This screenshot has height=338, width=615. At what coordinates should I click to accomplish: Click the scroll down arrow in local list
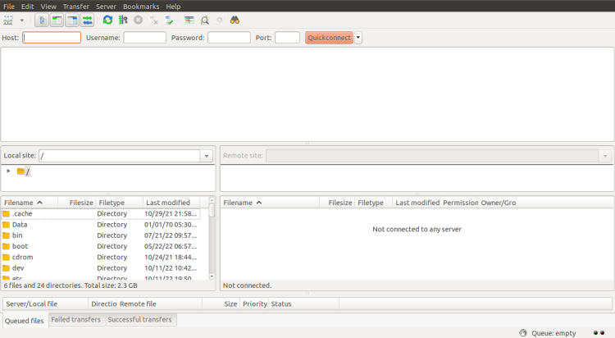point(212,276)
